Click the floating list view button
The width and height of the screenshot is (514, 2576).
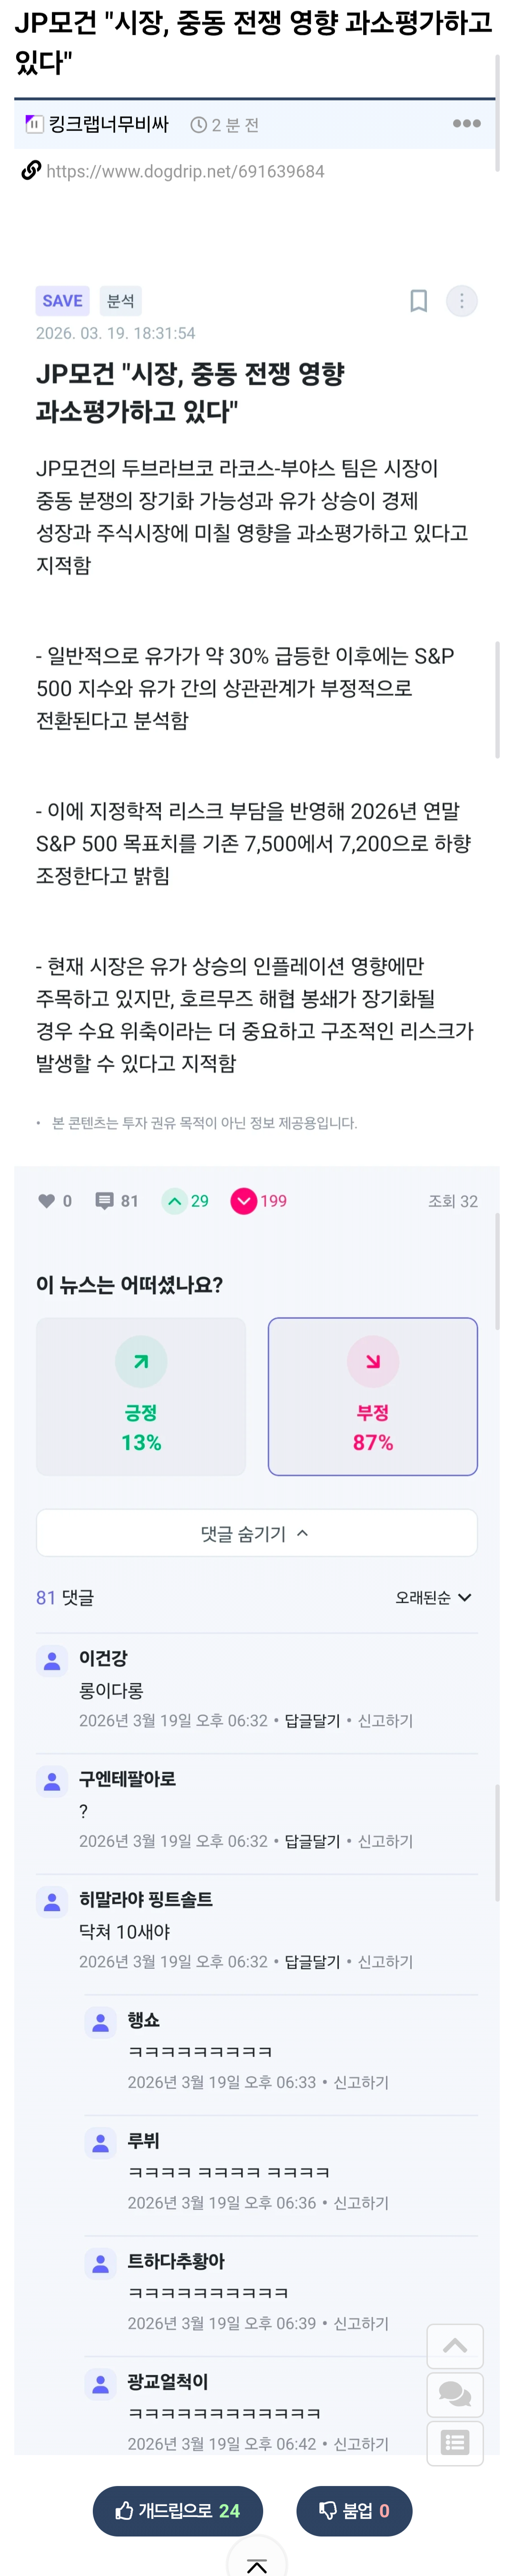pos(455,2443)
